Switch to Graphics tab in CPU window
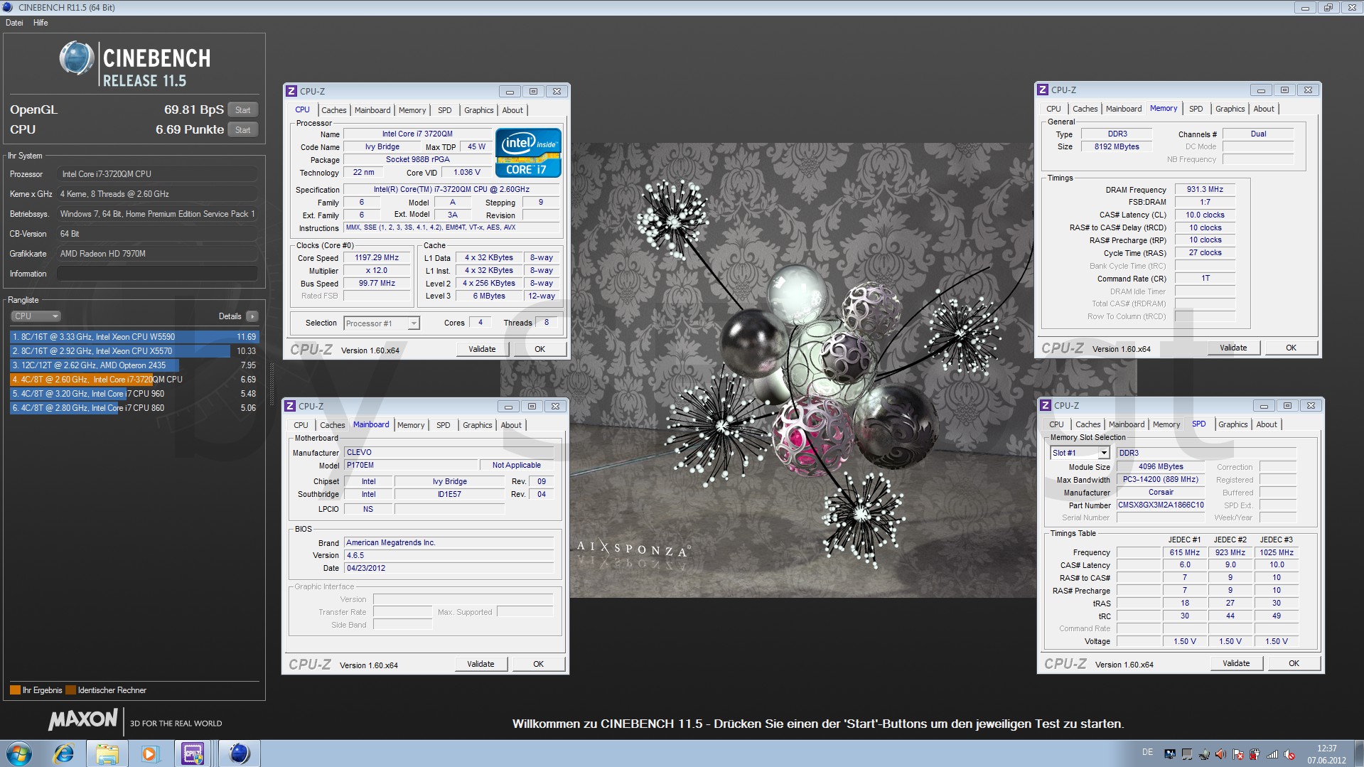 pos(478,110)
